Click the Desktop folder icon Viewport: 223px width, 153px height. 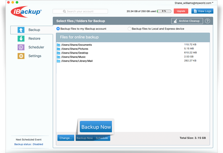tap(58, 53)
